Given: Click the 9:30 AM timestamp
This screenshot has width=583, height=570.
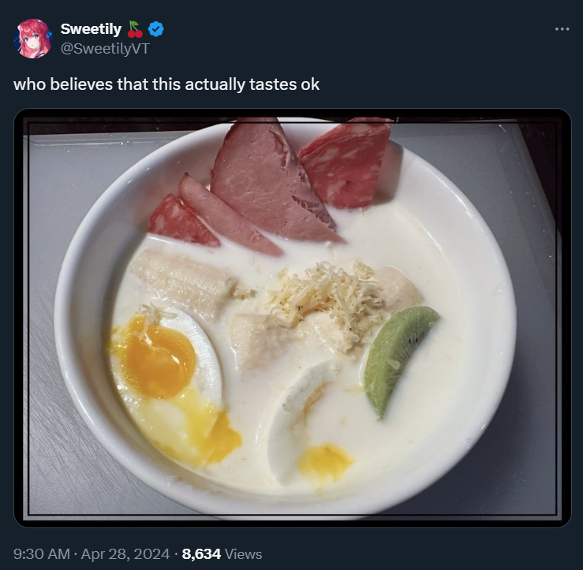Looking at the screenshot, I should click(42, 554).
